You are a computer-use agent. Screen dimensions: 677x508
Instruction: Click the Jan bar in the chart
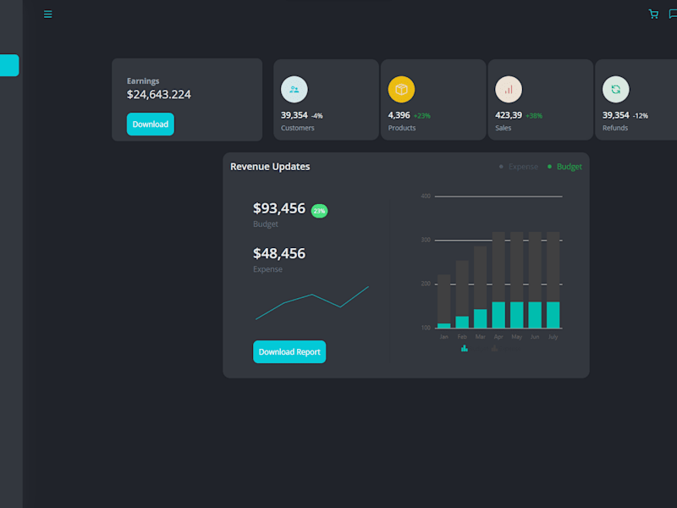443,301
